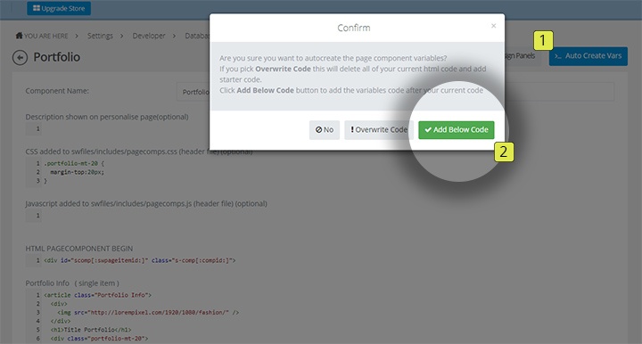
Task: Click the Upgrade Store grid icon
Action: (x=37, y=8)
